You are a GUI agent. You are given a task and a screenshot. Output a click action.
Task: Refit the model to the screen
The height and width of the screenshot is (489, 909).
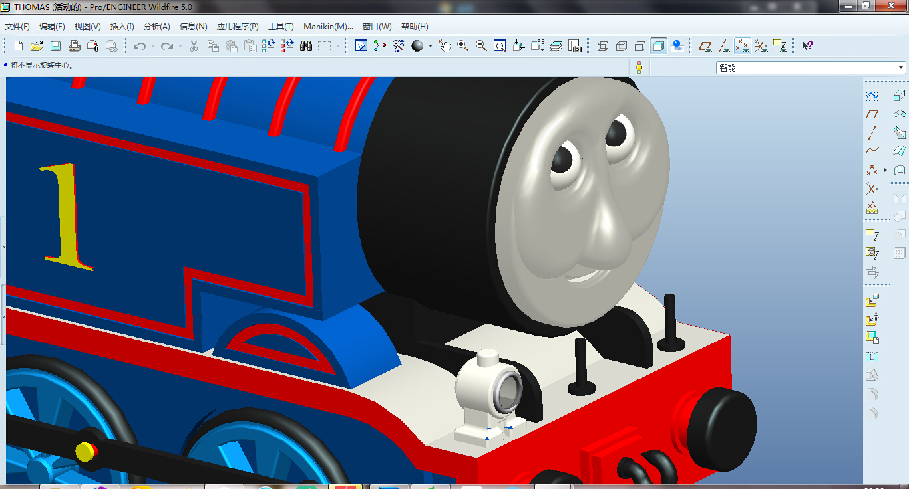tap(500, 46)
